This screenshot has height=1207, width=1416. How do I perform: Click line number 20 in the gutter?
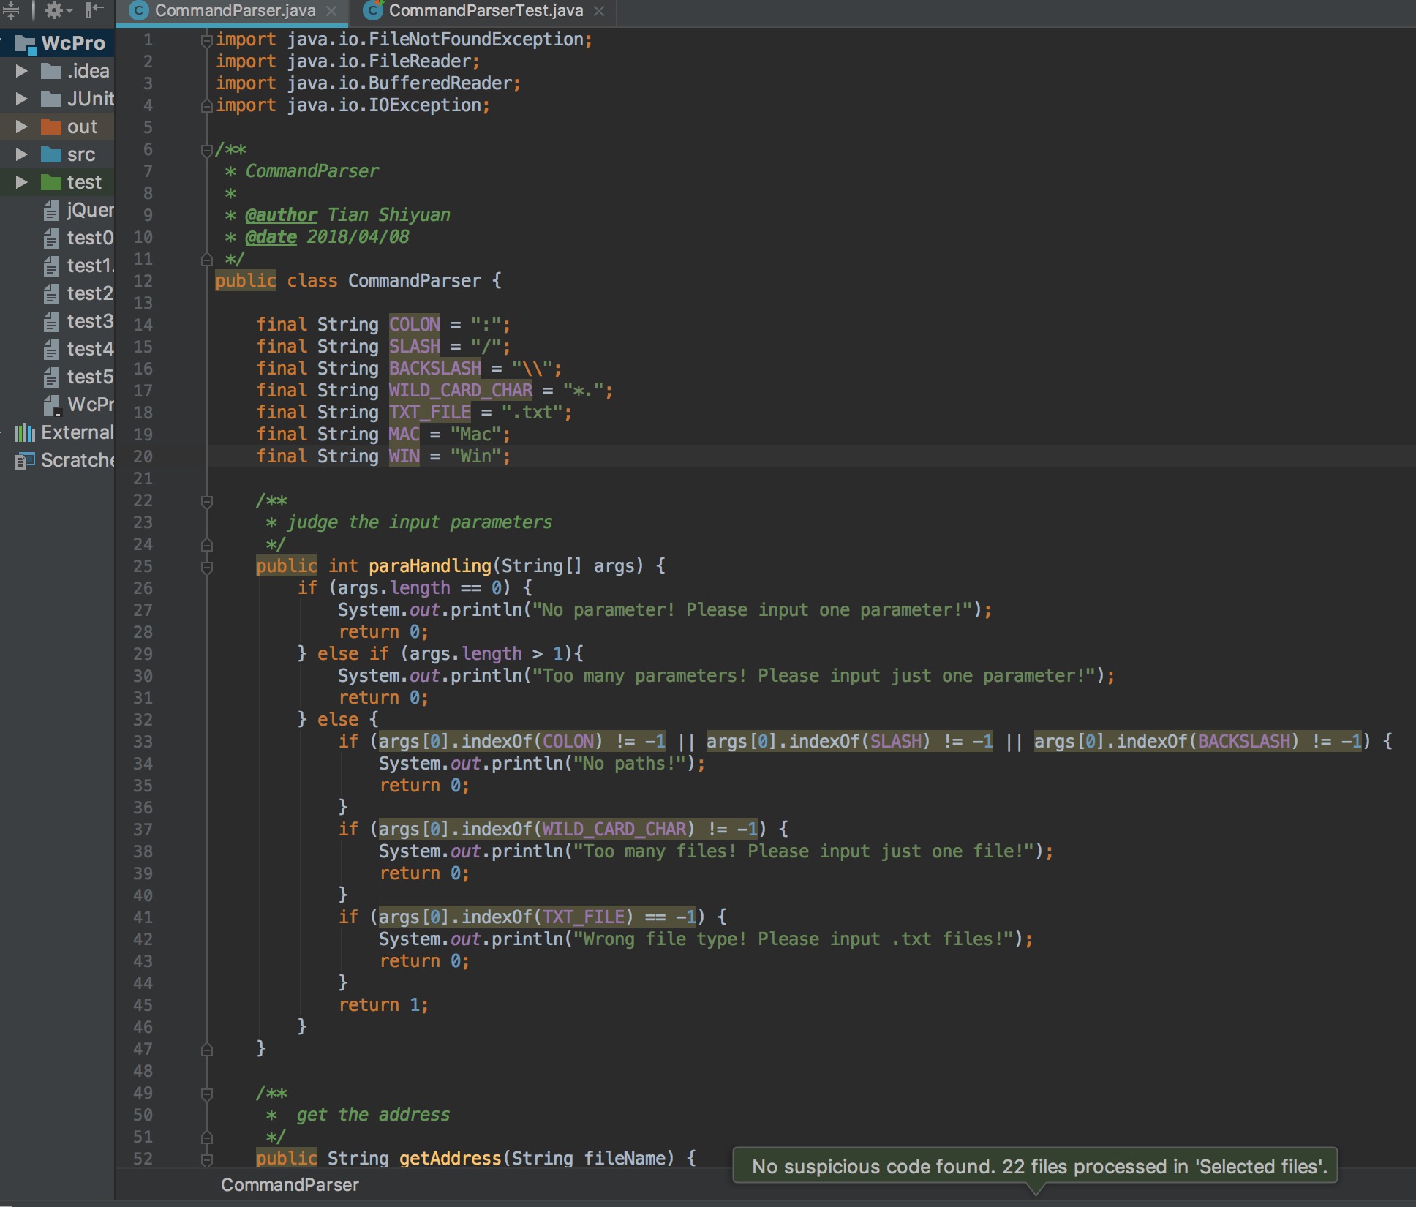[x=143, y=456]
